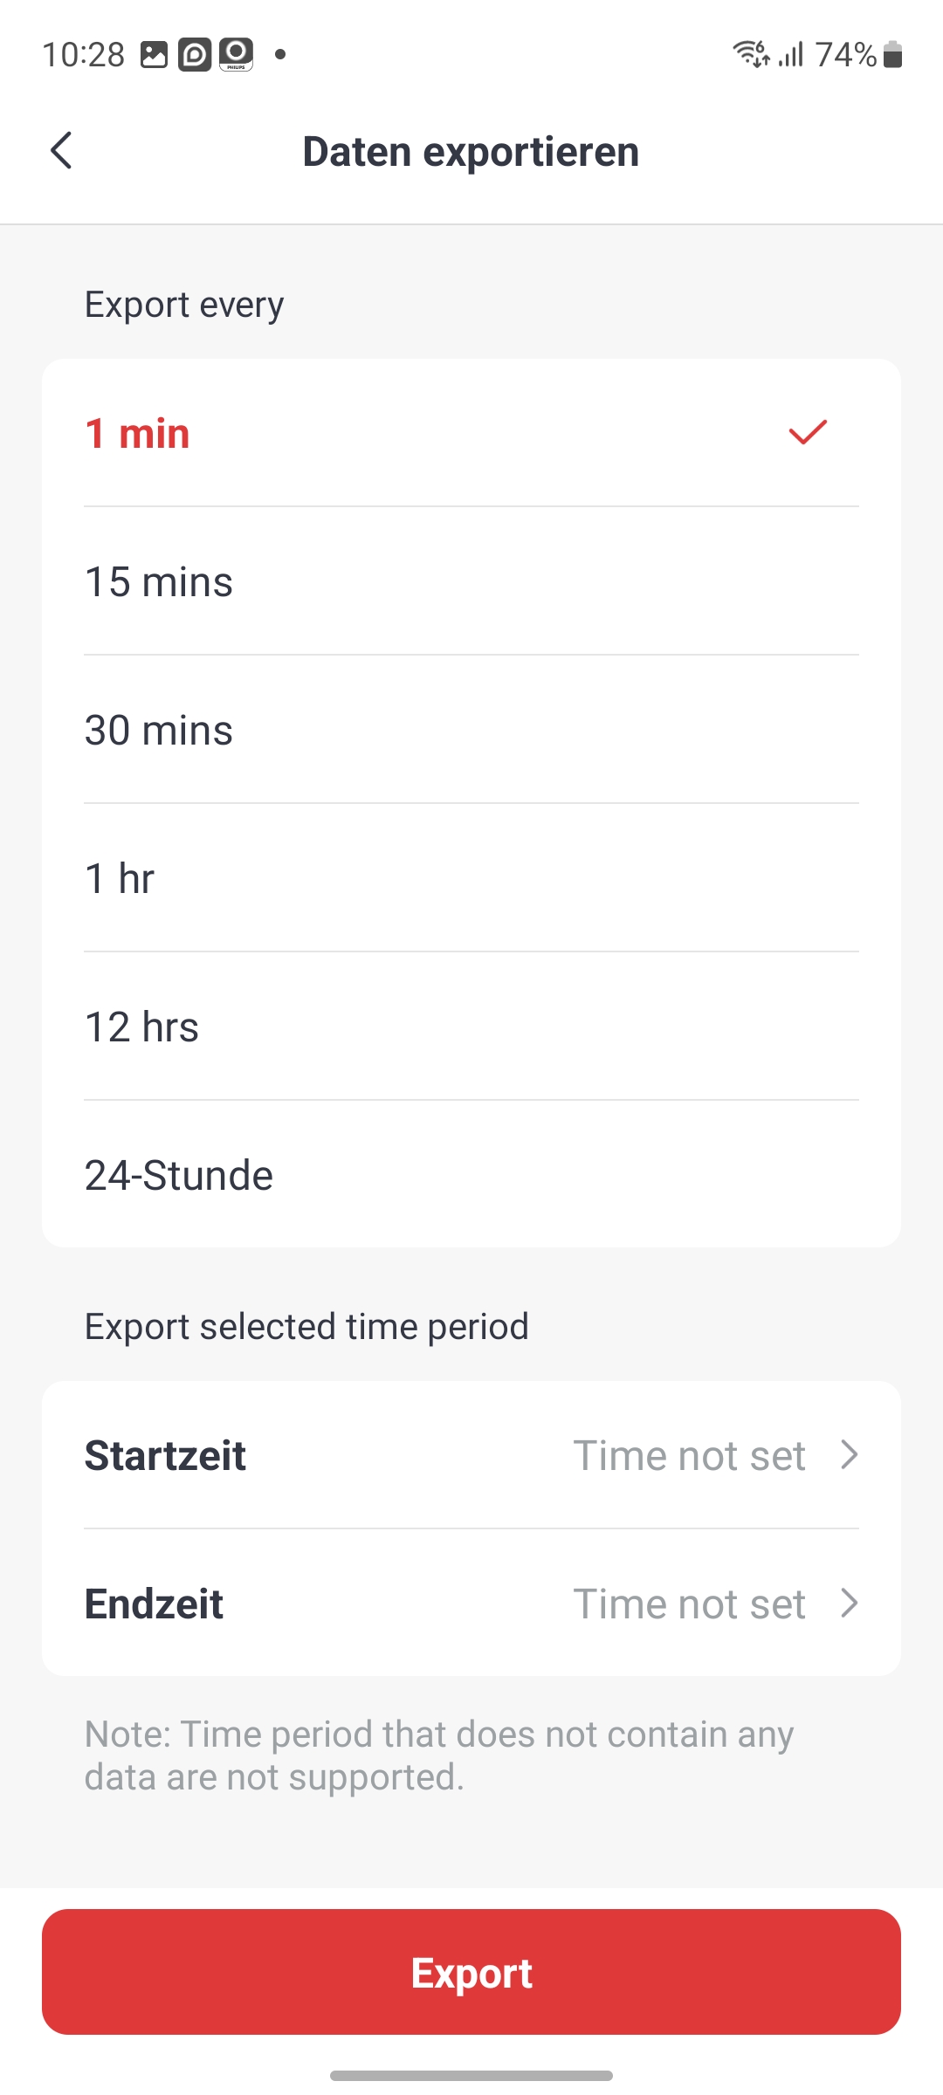
Task: Tap the back arrow icon
Action: tap(61, 151)
